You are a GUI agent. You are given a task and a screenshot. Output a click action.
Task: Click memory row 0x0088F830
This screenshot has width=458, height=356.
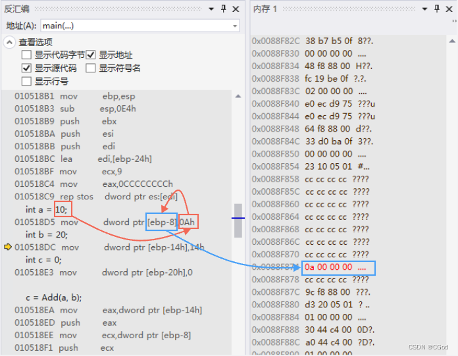(x=309, y=53)
